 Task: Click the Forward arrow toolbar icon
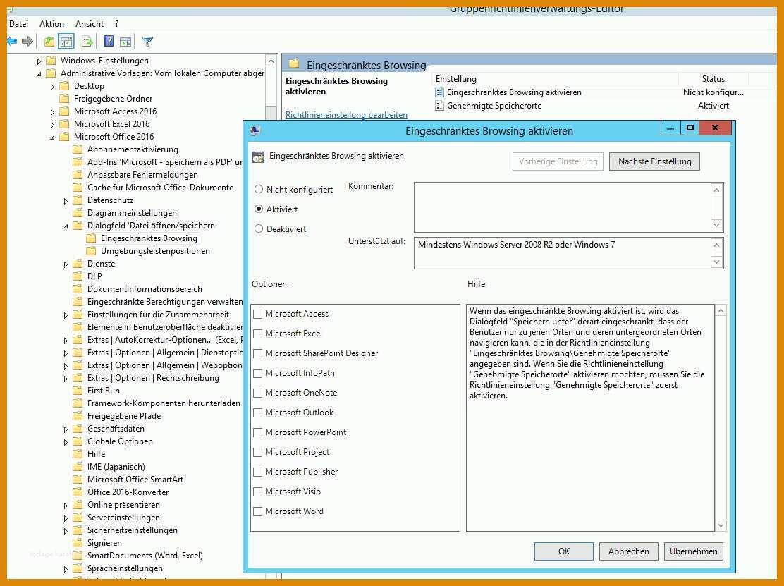point(27,42)
